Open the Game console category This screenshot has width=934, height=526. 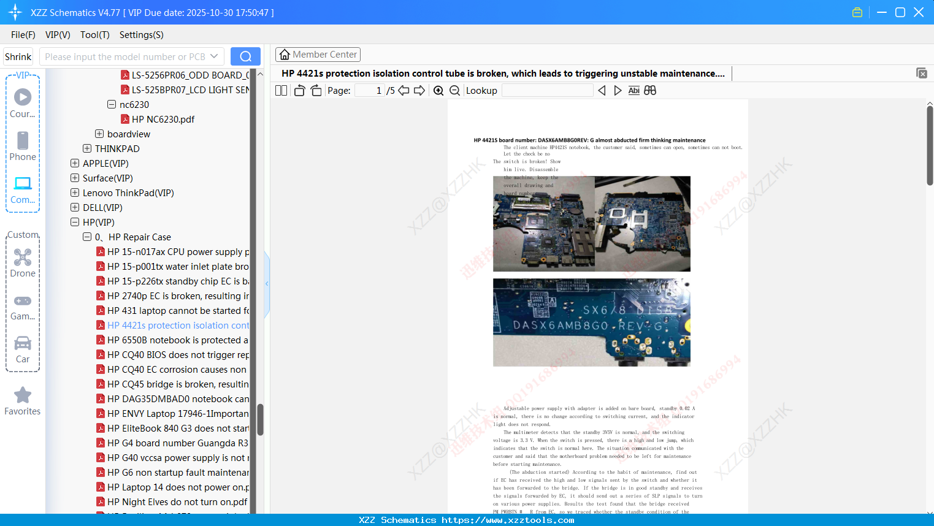point(23,307)
